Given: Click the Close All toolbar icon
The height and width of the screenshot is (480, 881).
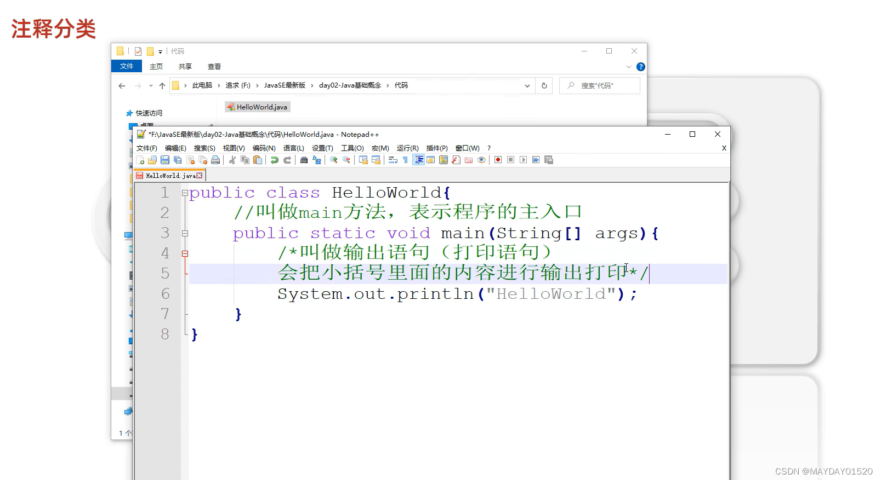Looking at the screenshot, I should coord(203,160).
